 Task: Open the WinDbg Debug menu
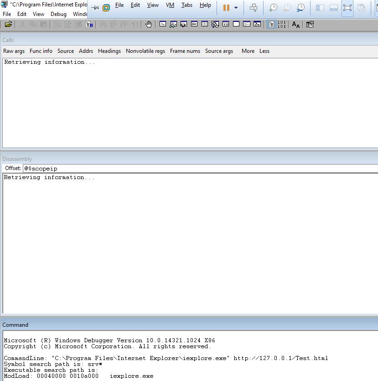click(58, 14)
